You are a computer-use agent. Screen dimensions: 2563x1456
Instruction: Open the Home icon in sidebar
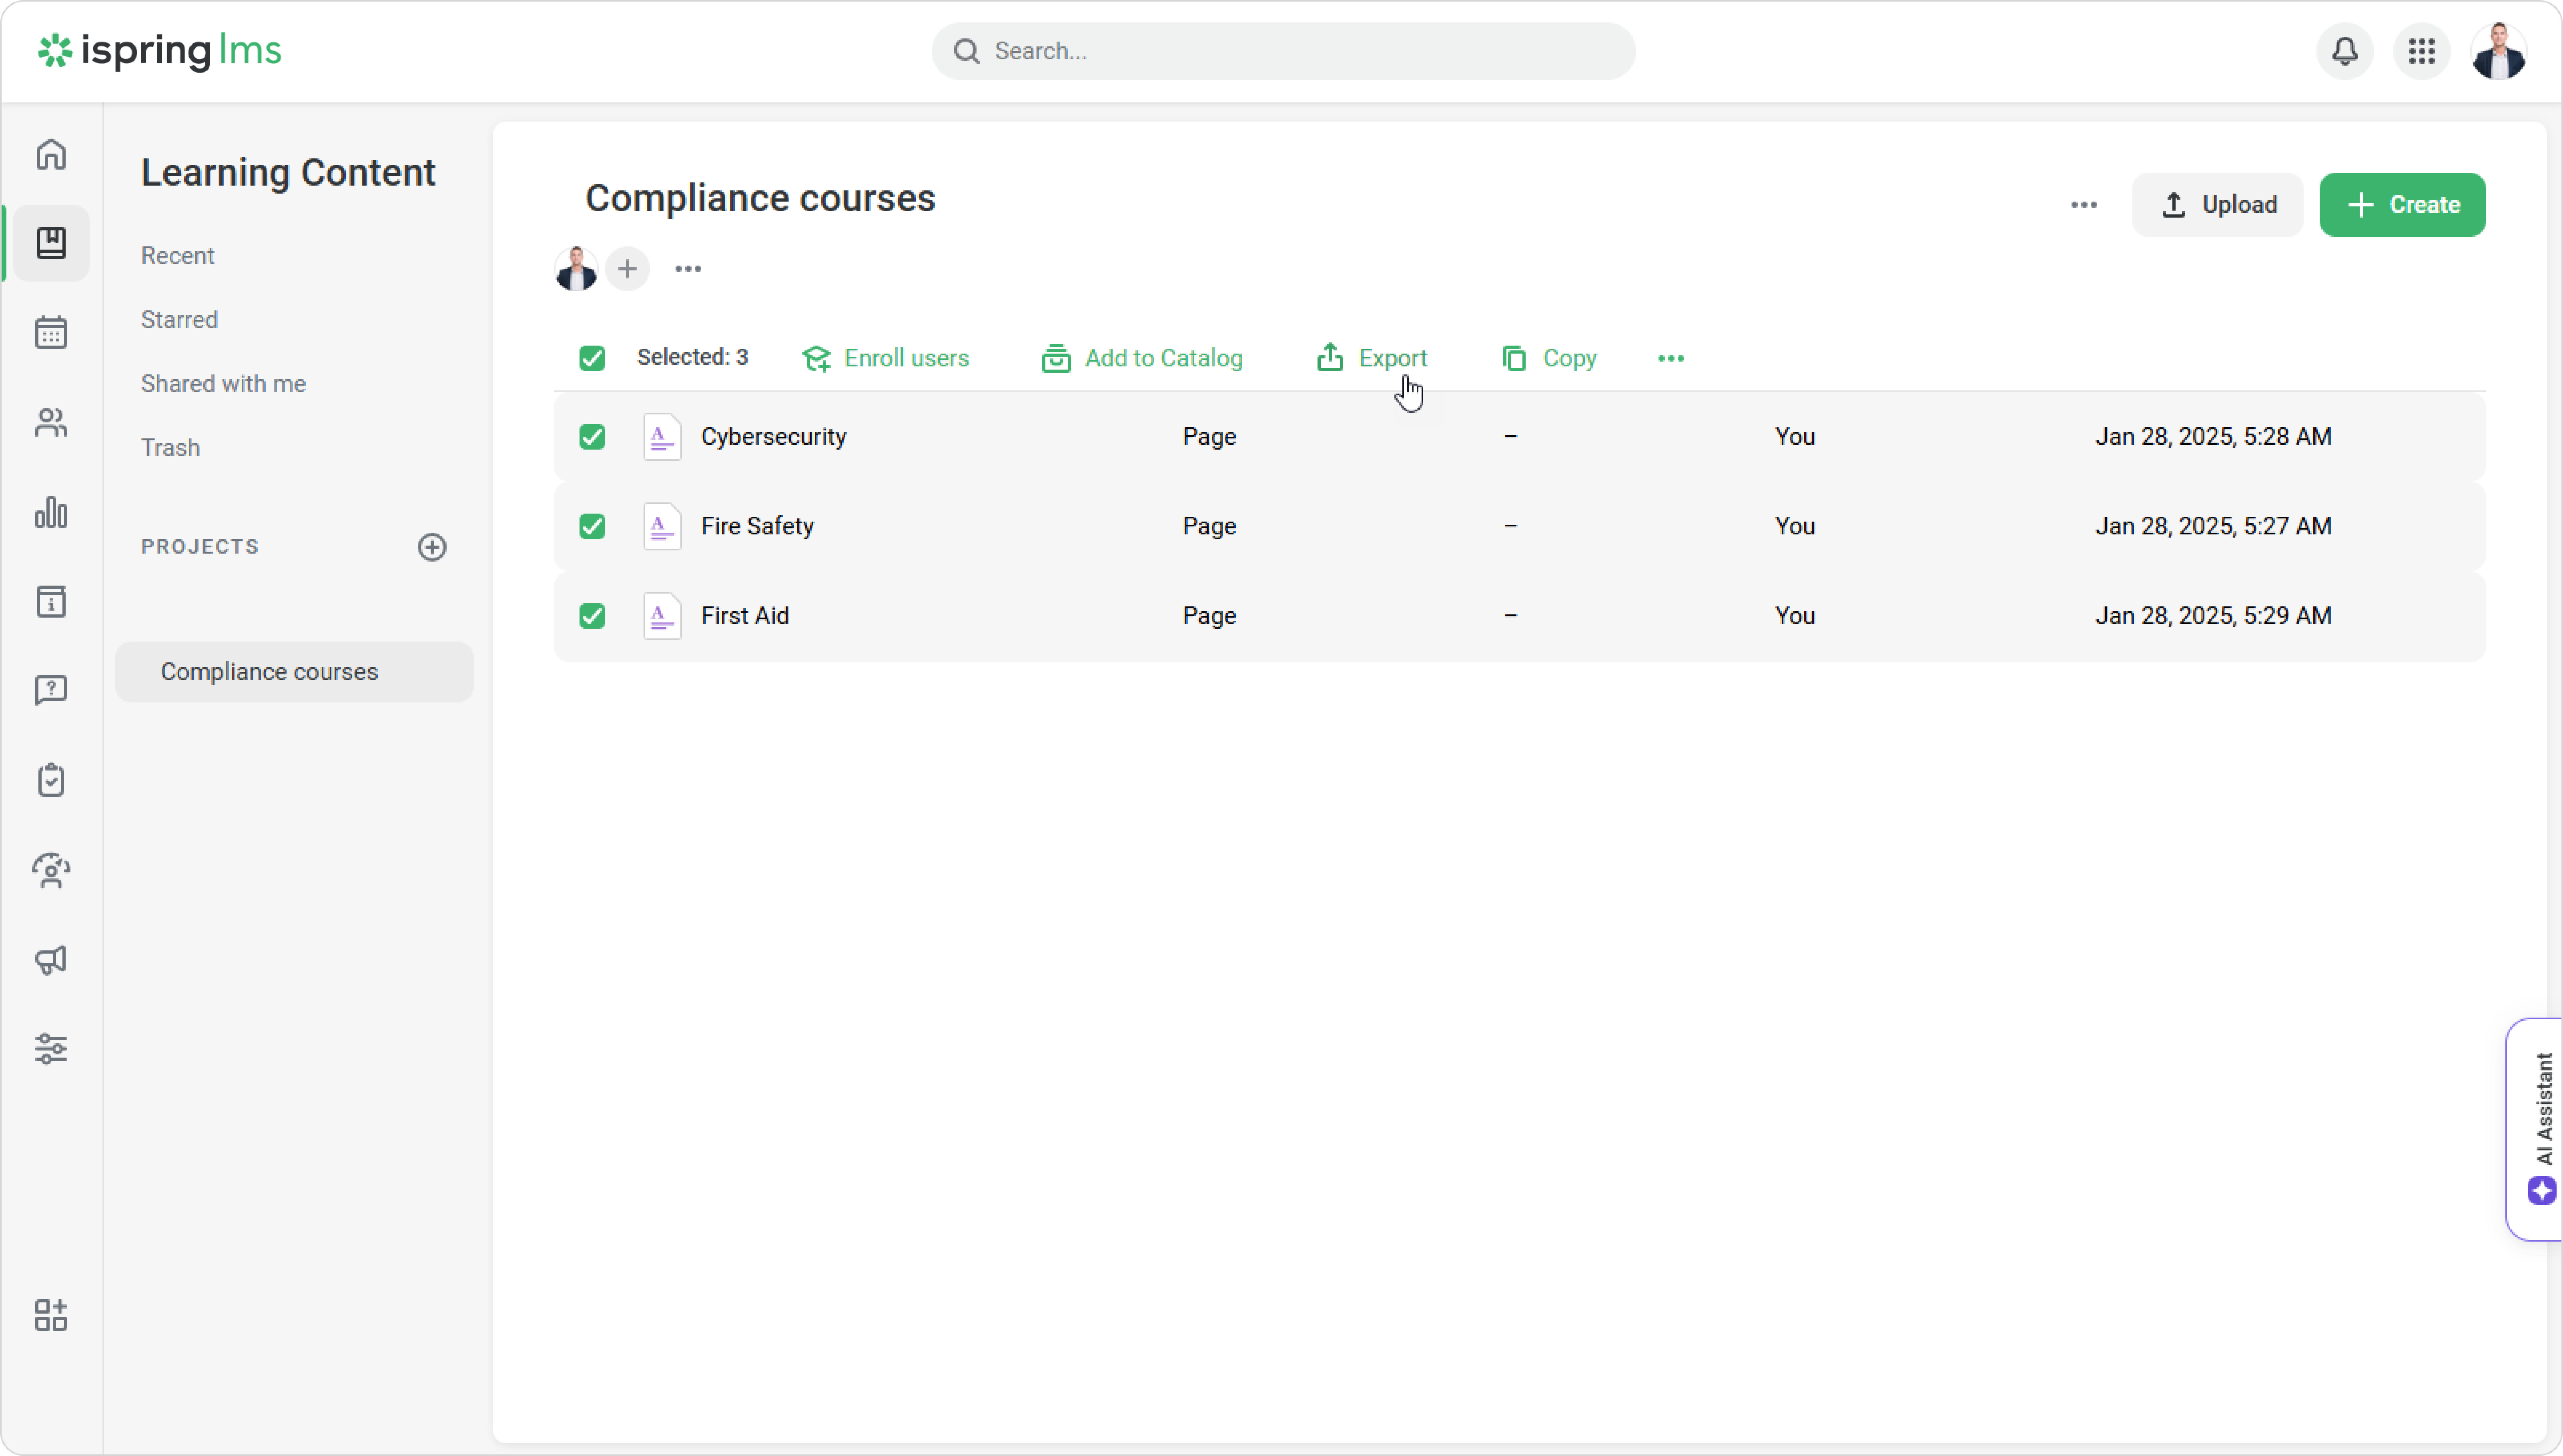pos(51,154)
